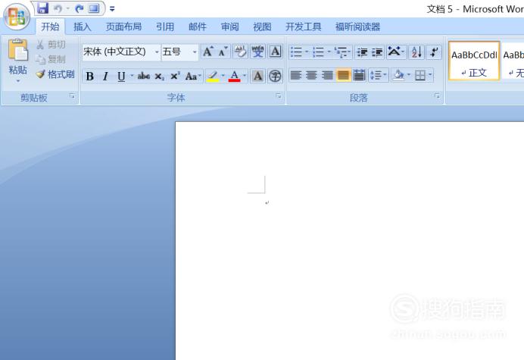Screen dimensions: 524x360
Task: Justify the paragraph text
Action: [343, 75]
